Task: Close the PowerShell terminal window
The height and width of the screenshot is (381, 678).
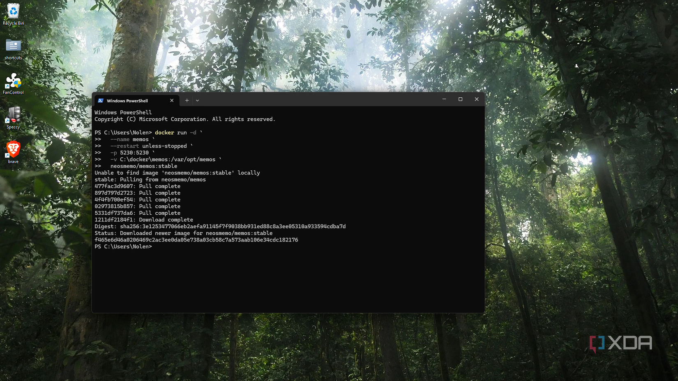Action: (477, 99)
